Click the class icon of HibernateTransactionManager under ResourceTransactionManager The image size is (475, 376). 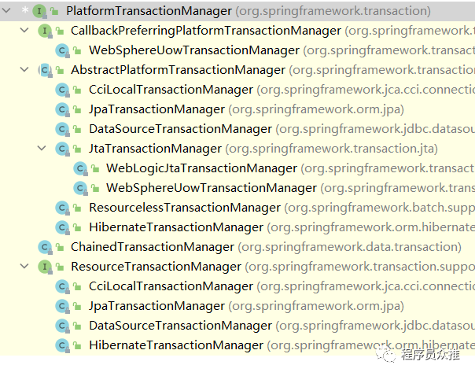63,346
